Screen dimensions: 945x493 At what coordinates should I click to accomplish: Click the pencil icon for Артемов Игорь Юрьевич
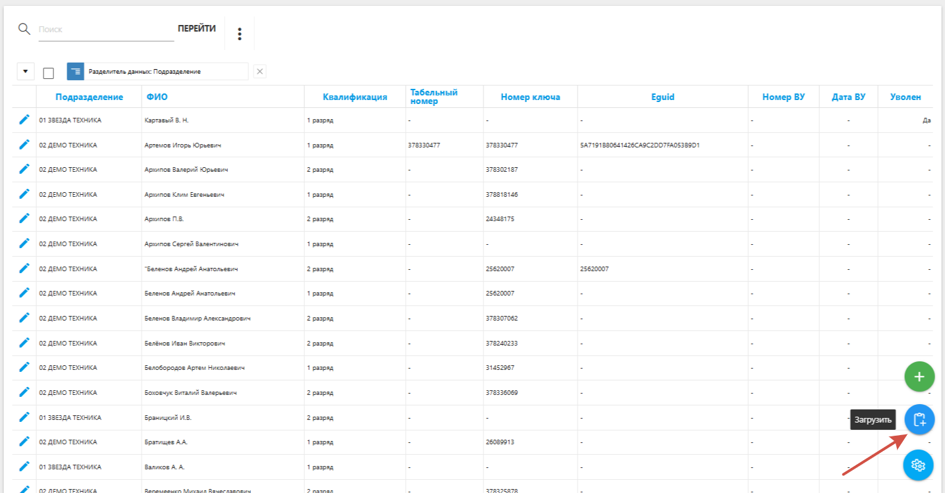pos(24,144)
